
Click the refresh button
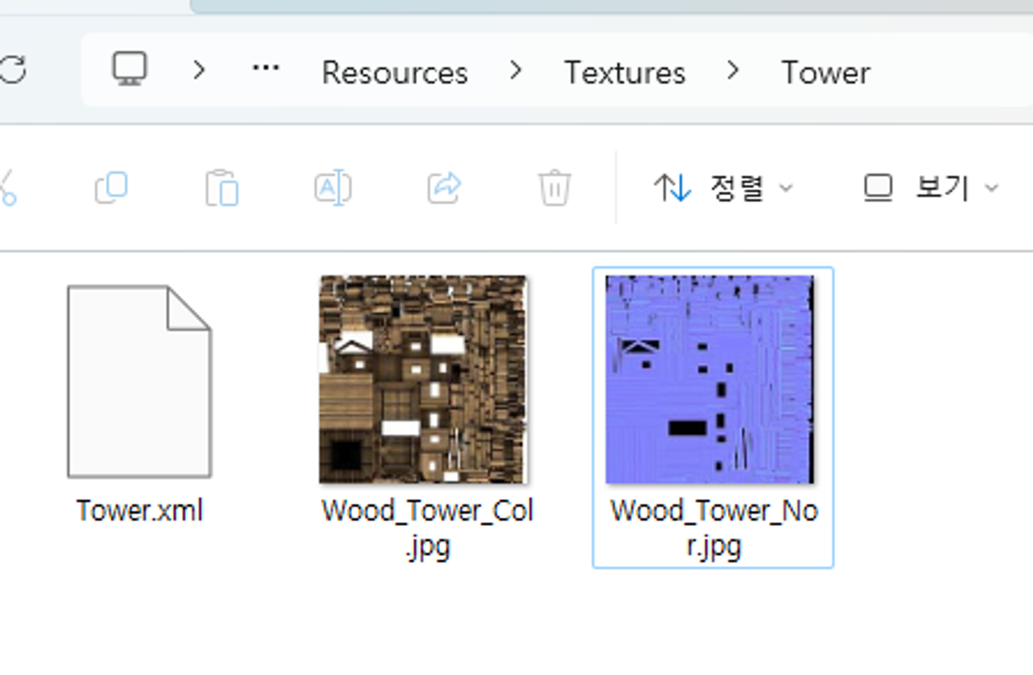(x=12, y=69)
